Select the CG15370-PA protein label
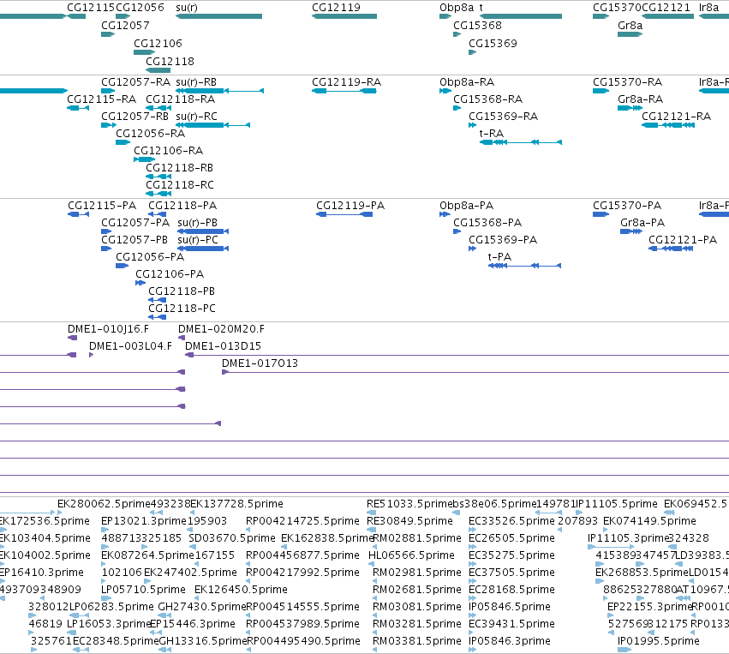The height and width of the screenshot is (654, 729). 627,206
